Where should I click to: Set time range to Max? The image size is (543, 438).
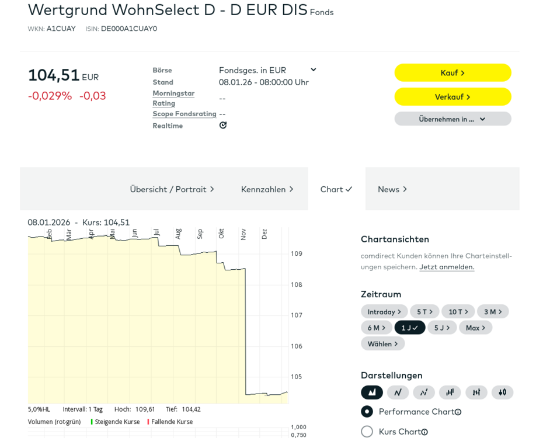click(x=475, y=328)
